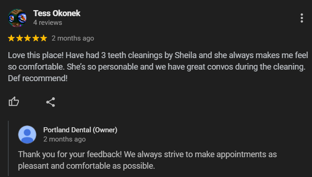312x177 pixels.
Task: Click the first star in the rating
Action: [12, 38]
